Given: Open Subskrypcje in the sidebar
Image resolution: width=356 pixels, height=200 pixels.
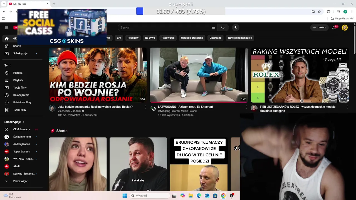Looking at the screenshot, I should (20, 53).
